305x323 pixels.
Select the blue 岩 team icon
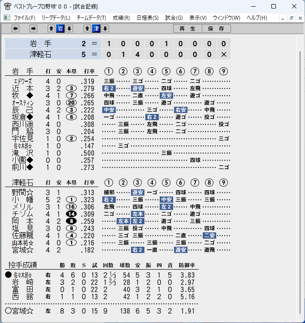pos(61,28)
